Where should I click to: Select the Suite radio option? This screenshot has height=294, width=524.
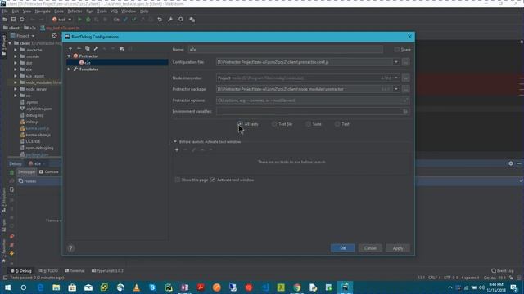314,124
